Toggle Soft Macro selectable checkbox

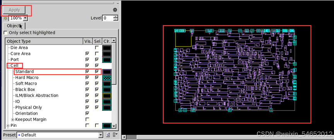click(97, 84)
